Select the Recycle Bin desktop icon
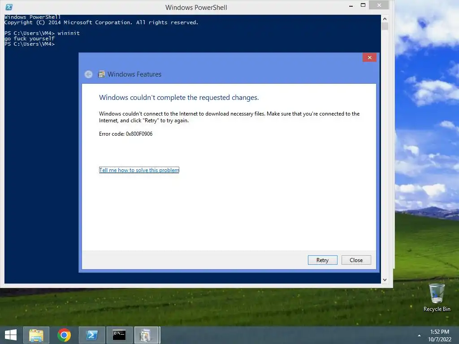The height and width of the screenshot is (344, 459). pos(437,297)
